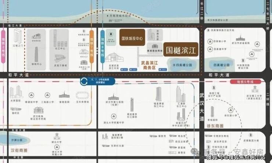Screen dimensions: 272x163
Task: Select the 徐东商圈 label
Action: [215, 126]
